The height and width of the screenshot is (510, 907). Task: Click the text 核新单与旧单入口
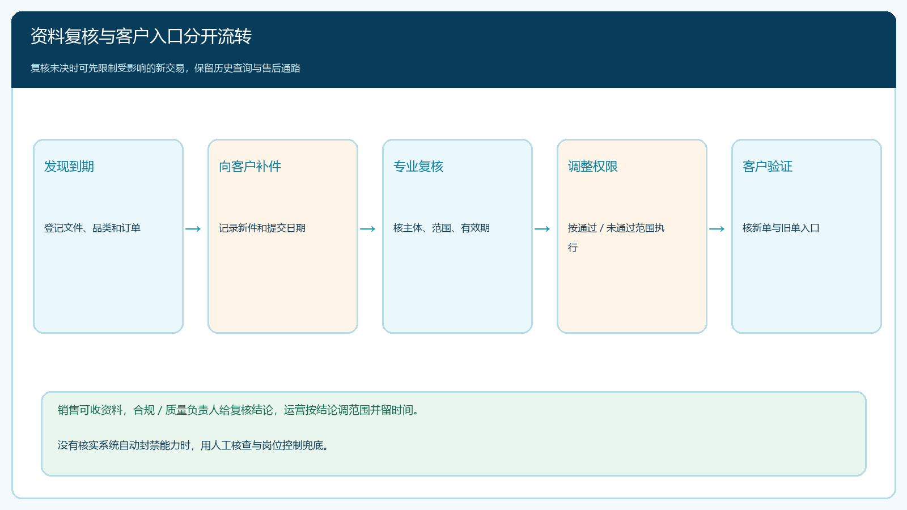781,228
